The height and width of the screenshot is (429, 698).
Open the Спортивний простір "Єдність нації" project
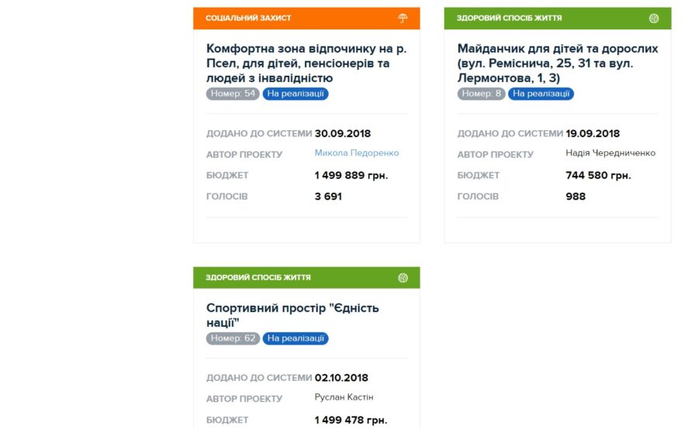point(292,314)
